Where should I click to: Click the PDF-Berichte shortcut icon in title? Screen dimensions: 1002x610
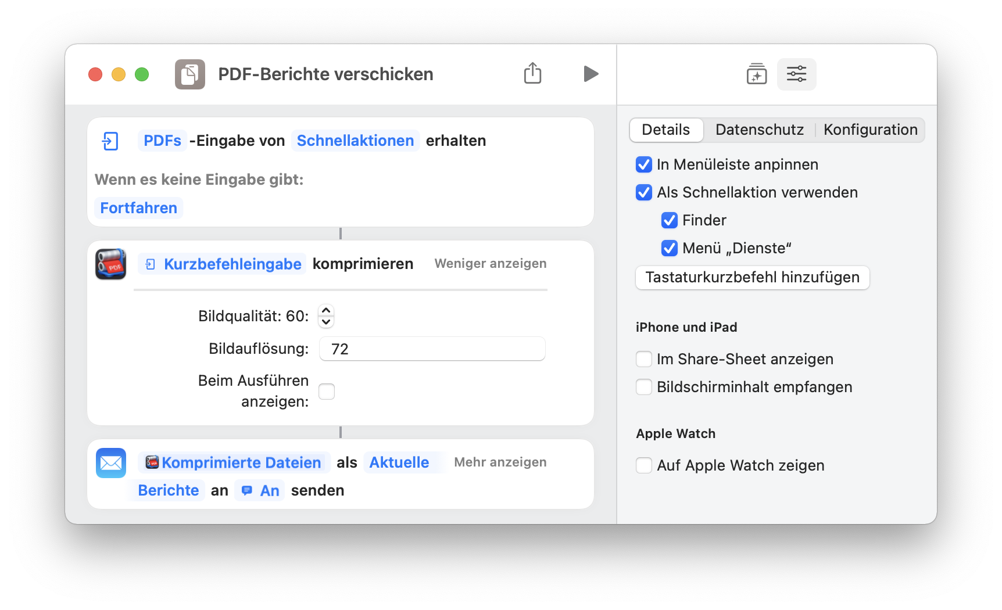[x=190, y=74]
